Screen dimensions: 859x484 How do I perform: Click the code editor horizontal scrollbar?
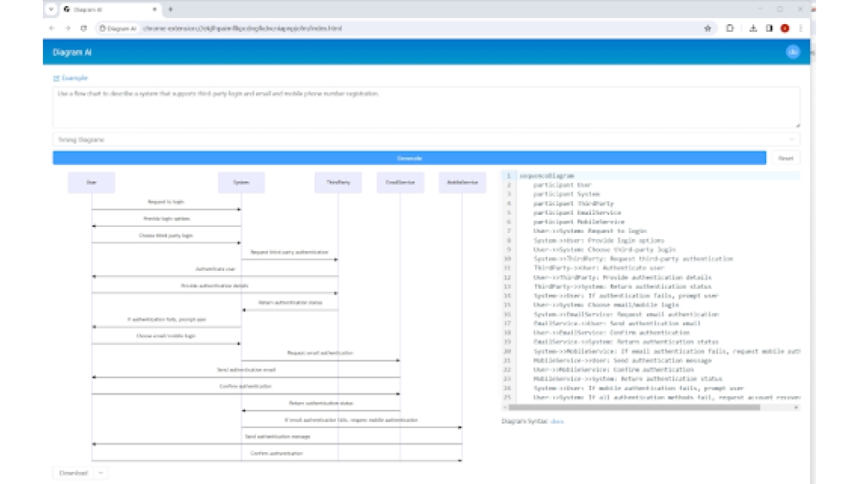coord(634,407)
